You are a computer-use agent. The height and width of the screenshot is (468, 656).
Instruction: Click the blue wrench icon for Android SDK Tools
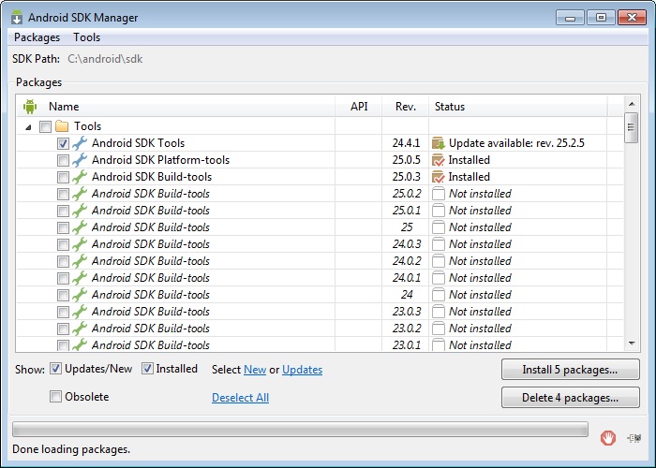[x=80, y=143]
